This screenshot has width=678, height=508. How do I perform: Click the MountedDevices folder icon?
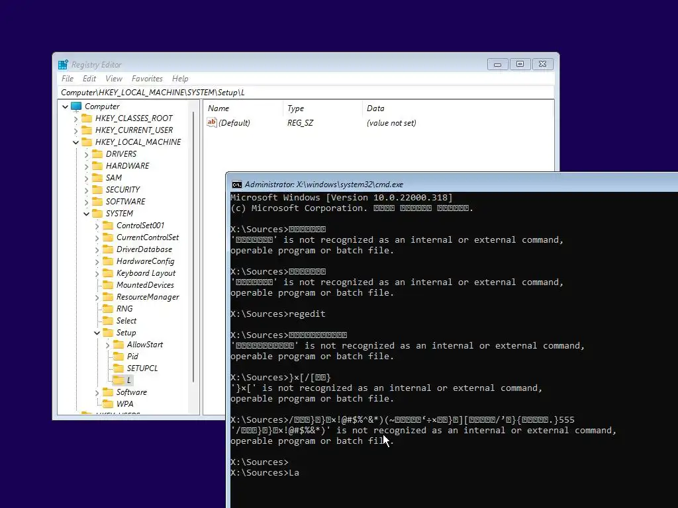pyautogui.click(x=108, y=284)
